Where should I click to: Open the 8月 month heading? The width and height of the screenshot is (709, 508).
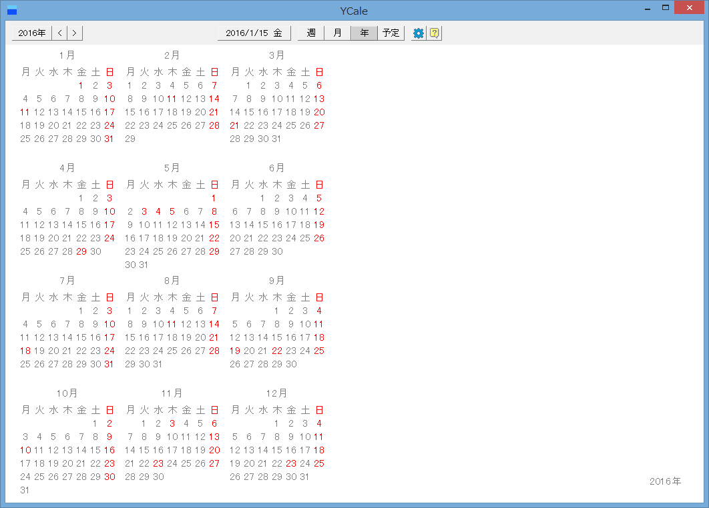(172, 281)
